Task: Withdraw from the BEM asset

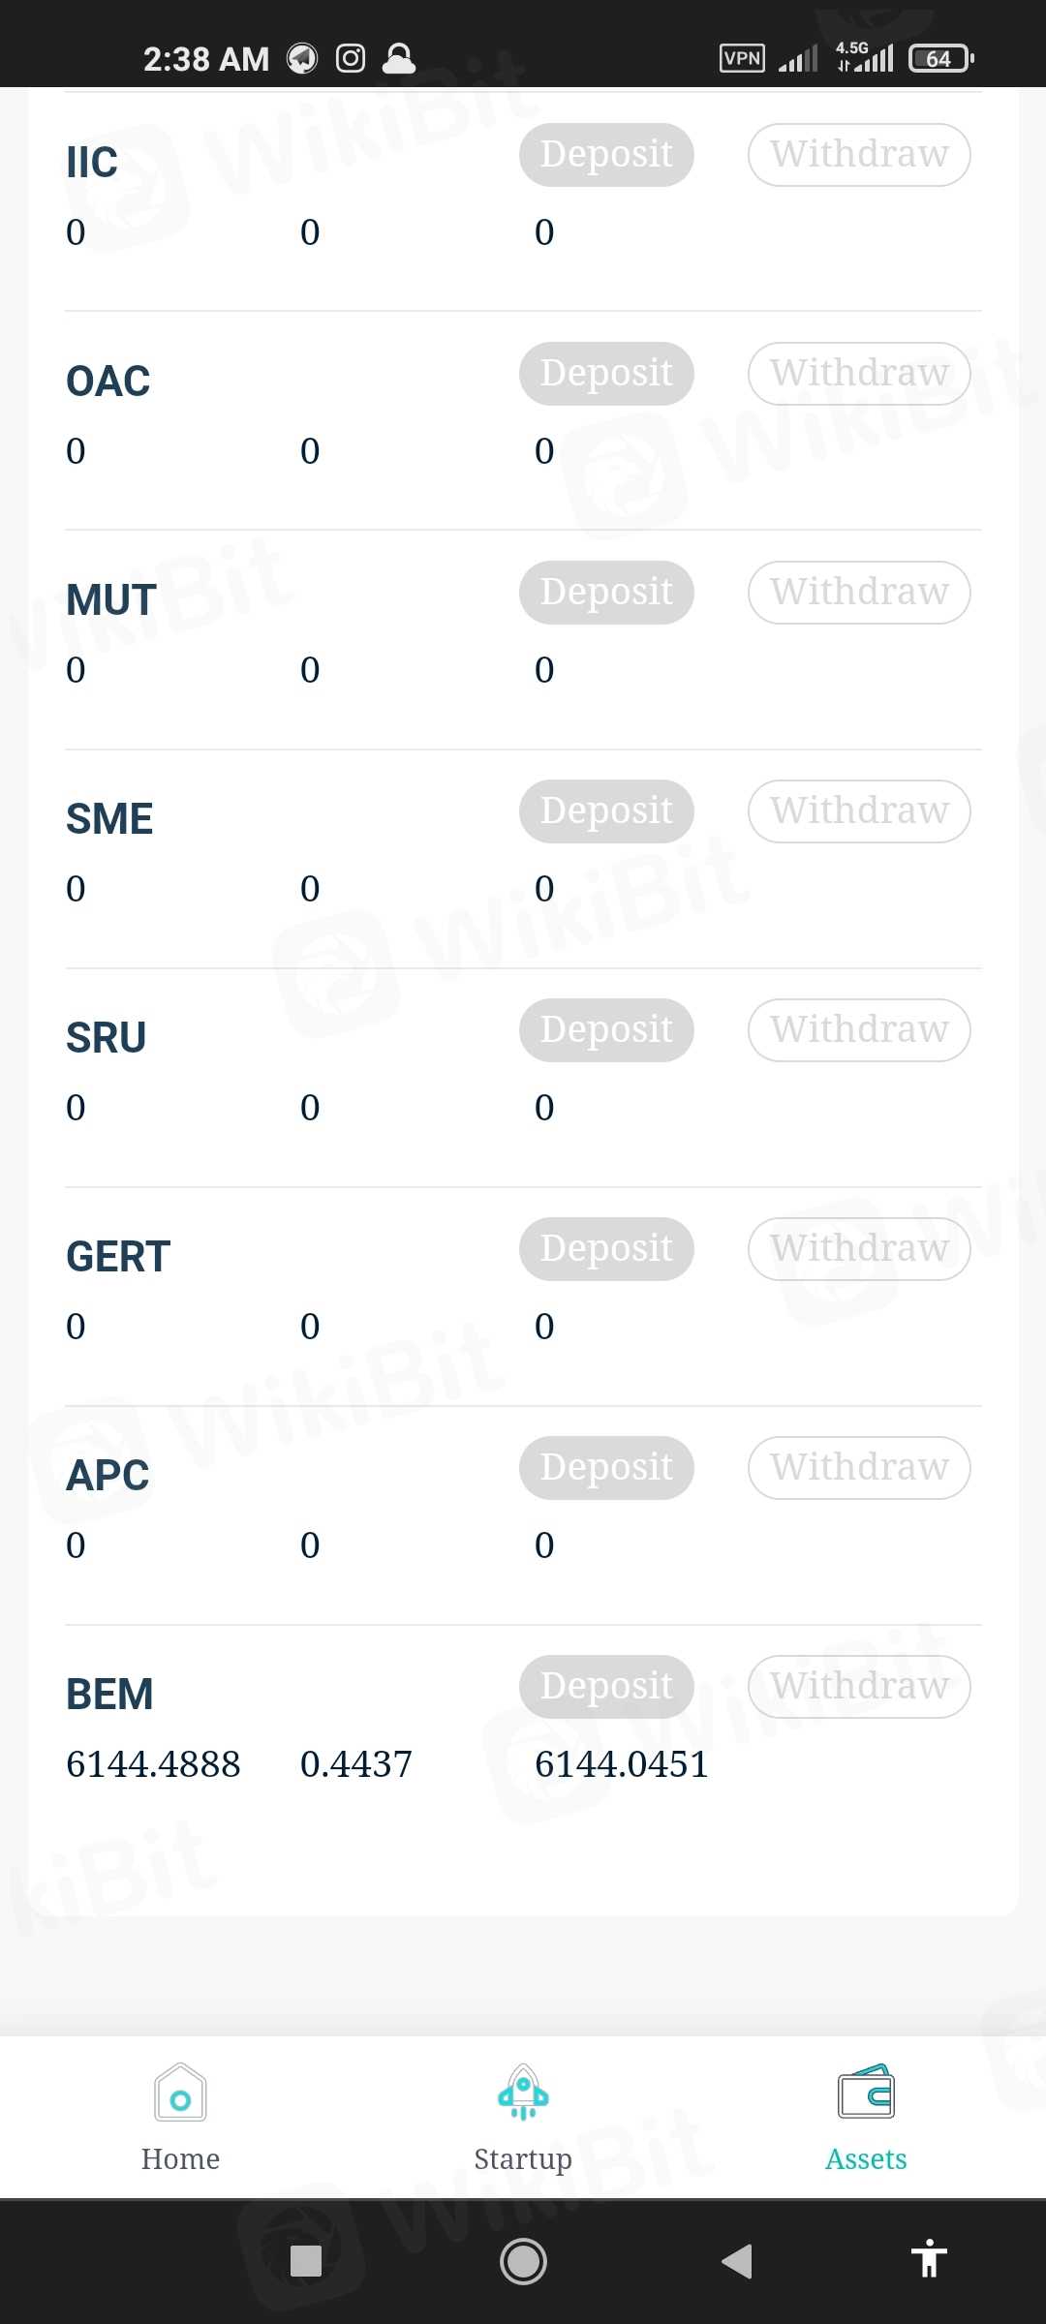Action: (x=859, y=1686)
